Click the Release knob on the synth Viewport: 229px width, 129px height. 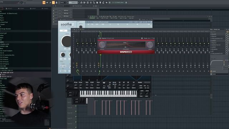click(x=98, y=85)
